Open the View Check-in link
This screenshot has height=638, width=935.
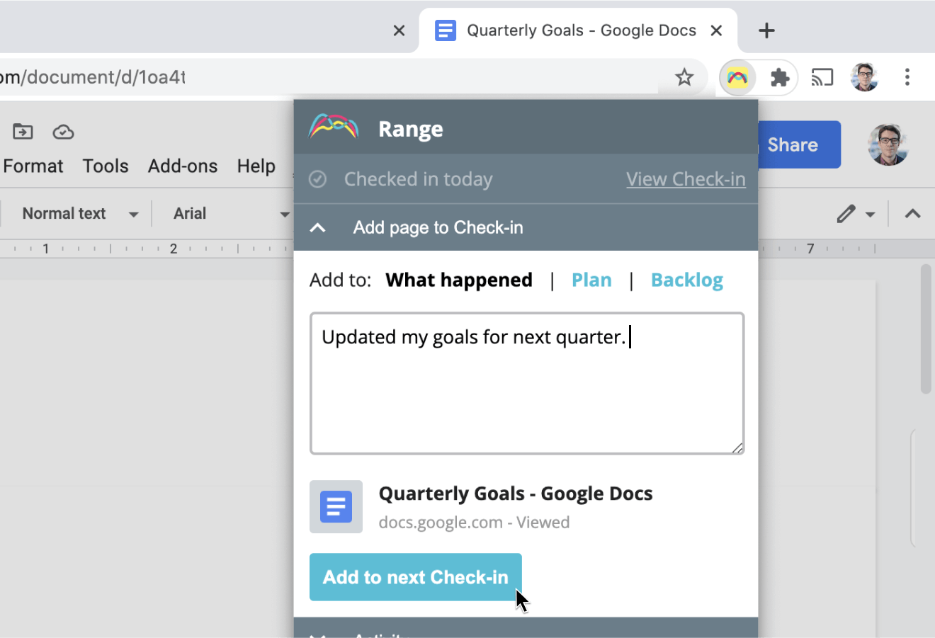(x=686, y=179)
